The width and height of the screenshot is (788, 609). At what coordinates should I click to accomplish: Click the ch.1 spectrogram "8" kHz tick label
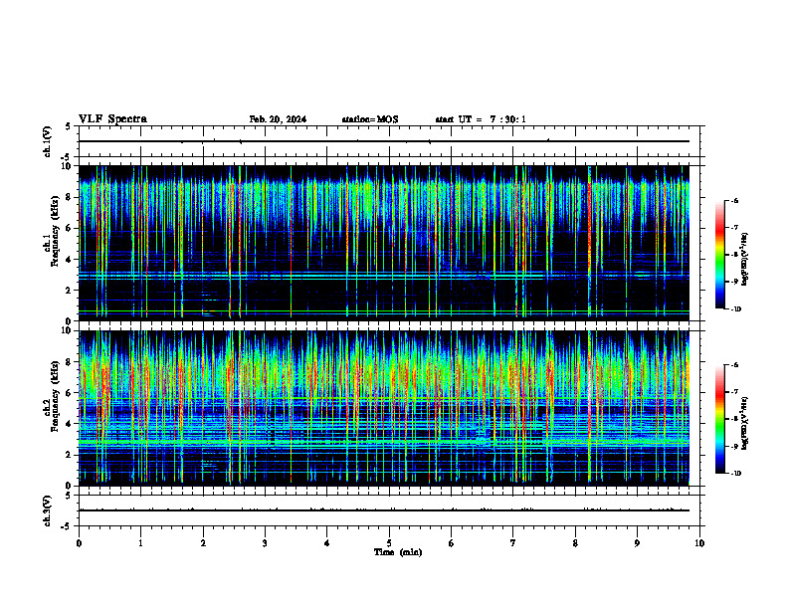click(x=69, y=197)
